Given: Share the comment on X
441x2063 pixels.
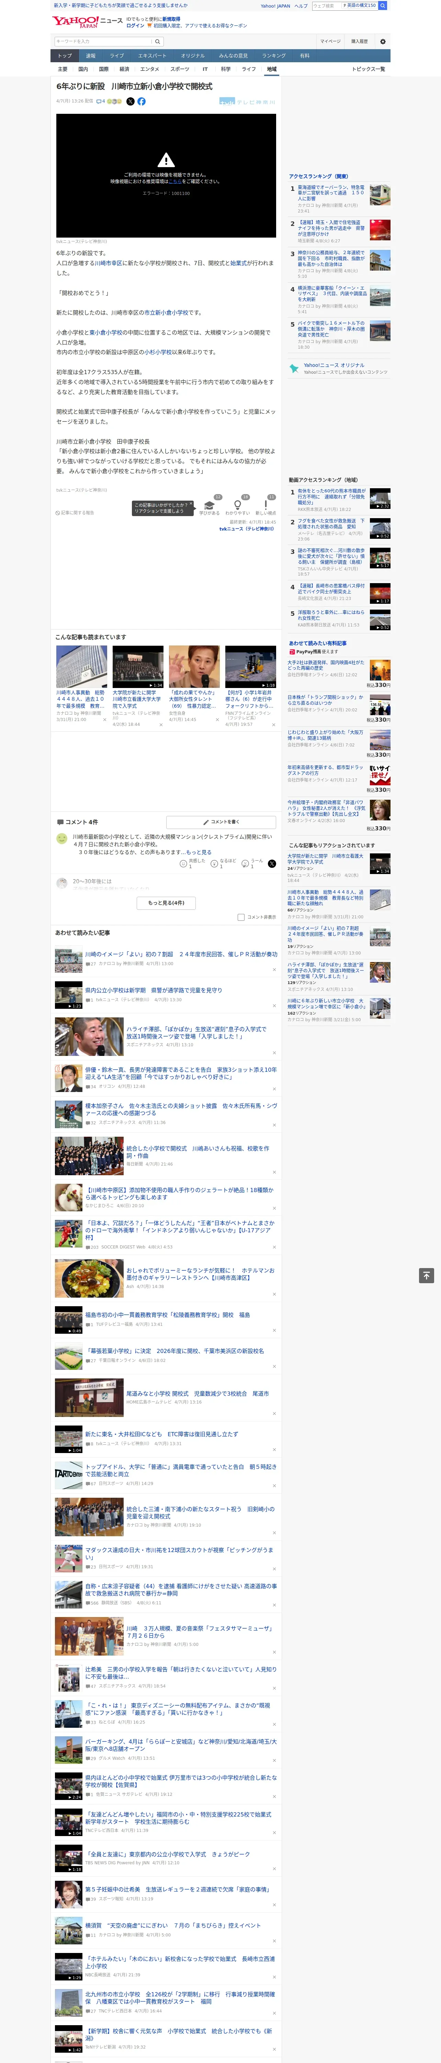Looking at the screenshot, I should point(271,864).
